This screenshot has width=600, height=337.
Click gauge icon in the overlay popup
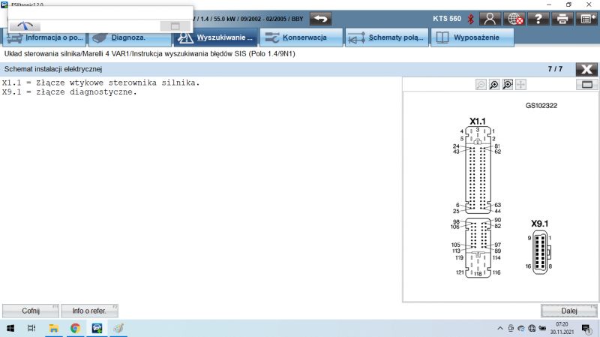(25, 26)
